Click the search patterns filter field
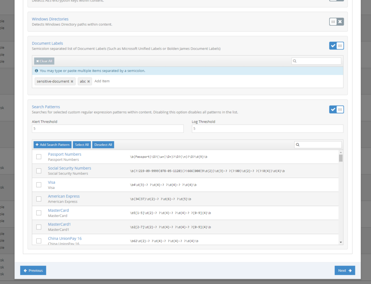The image size is (371, 284). (x=318, y=145)
